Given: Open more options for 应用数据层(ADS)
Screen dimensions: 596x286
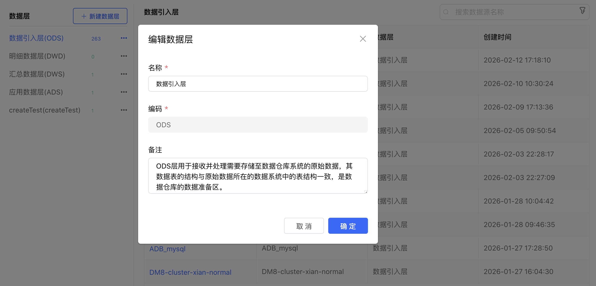Looking at the screenshot, I should tap(124, 92).
